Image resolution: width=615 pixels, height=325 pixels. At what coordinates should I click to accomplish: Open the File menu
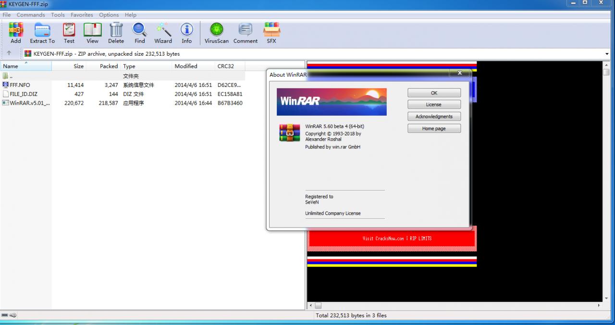click(x=7, y=15)
